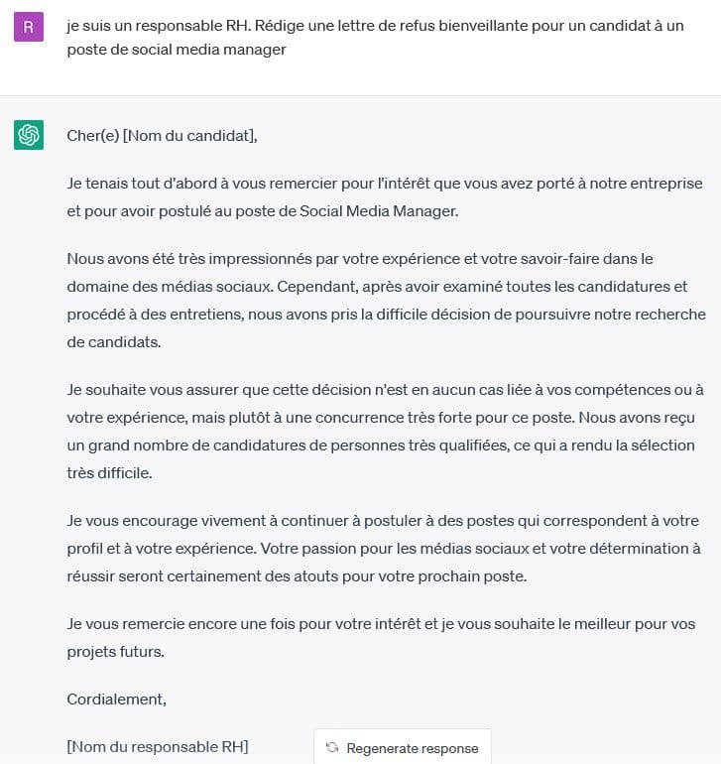Select the "[Nom du responsable RH]" placeholder

click(x=158, y=747)
